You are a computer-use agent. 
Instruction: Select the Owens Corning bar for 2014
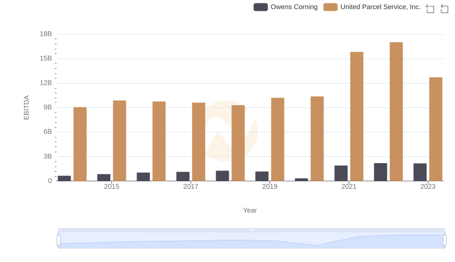(x=64, y=178)
